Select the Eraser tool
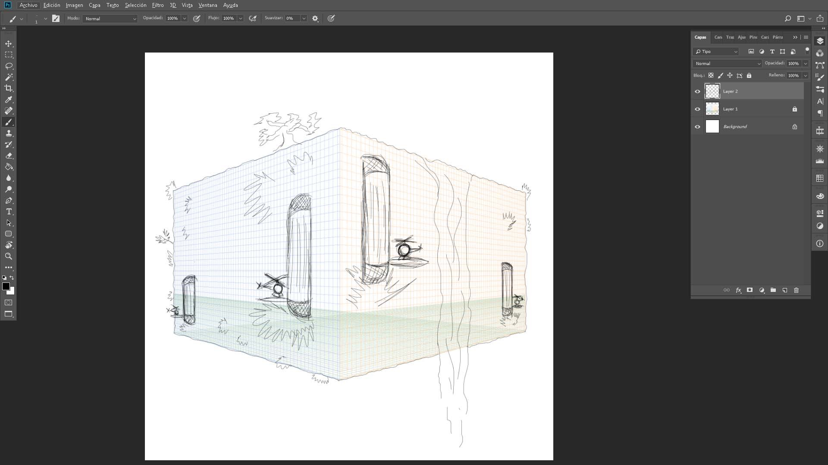828x465 pixels. [9, 156]
